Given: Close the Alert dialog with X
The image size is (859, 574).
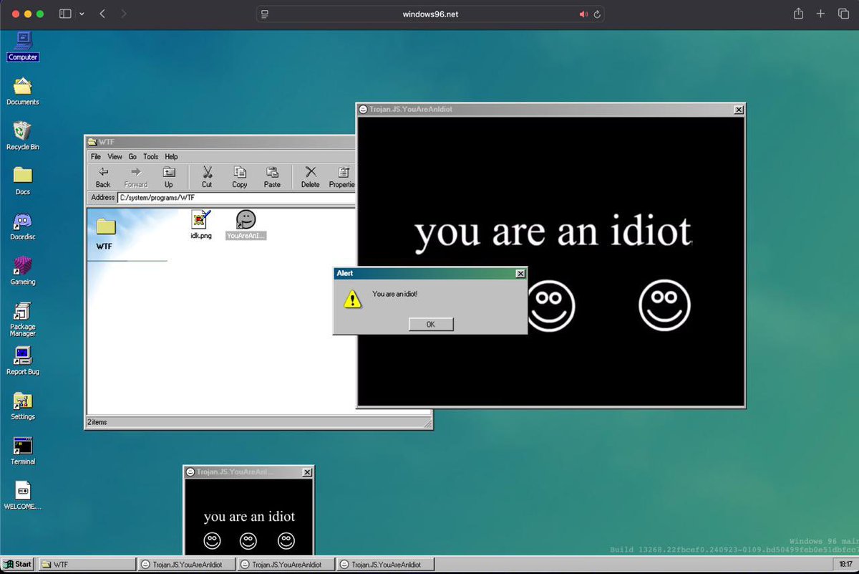Looking at the screenshot, I should pyautogui.click(x=520, y=274).
